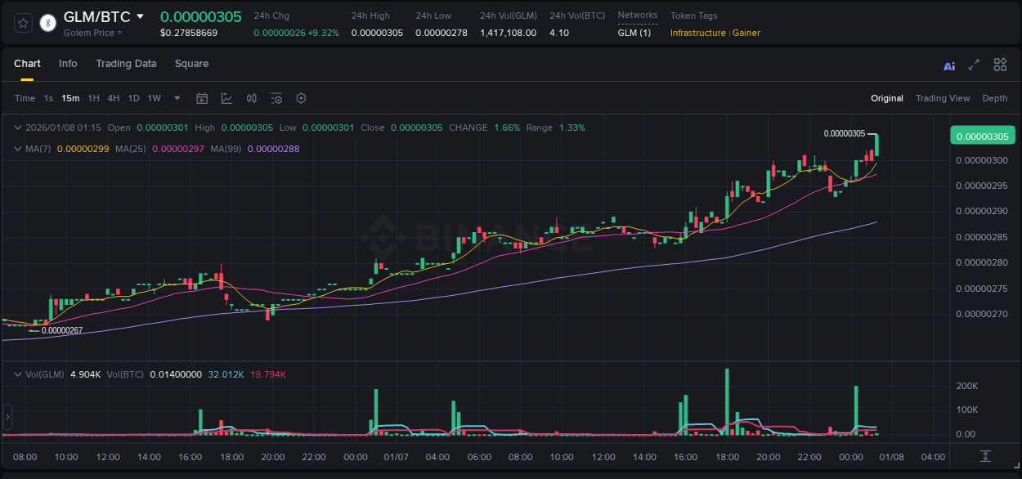1022x479 pixels.
Task: View the Gainer token tag
Action: 746,33
